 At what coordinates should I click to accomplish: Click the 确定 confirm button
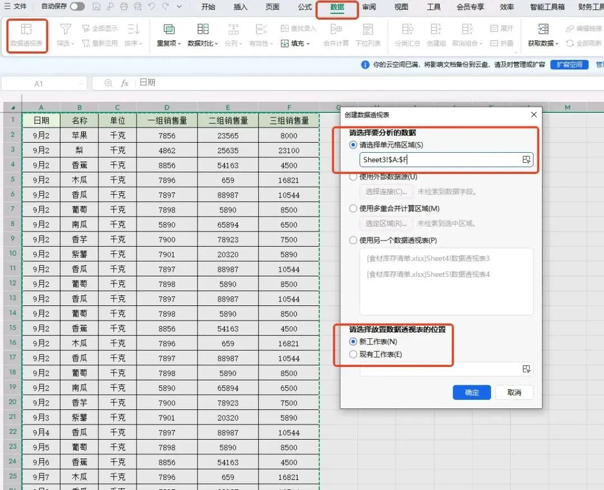tap(471, 393)
